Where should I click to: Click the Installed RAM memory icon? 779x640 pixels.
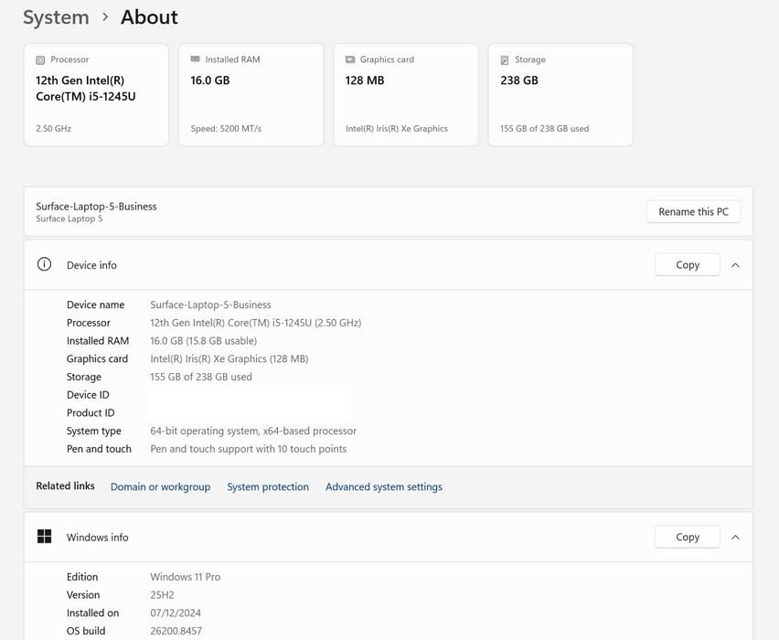point(196,59)
